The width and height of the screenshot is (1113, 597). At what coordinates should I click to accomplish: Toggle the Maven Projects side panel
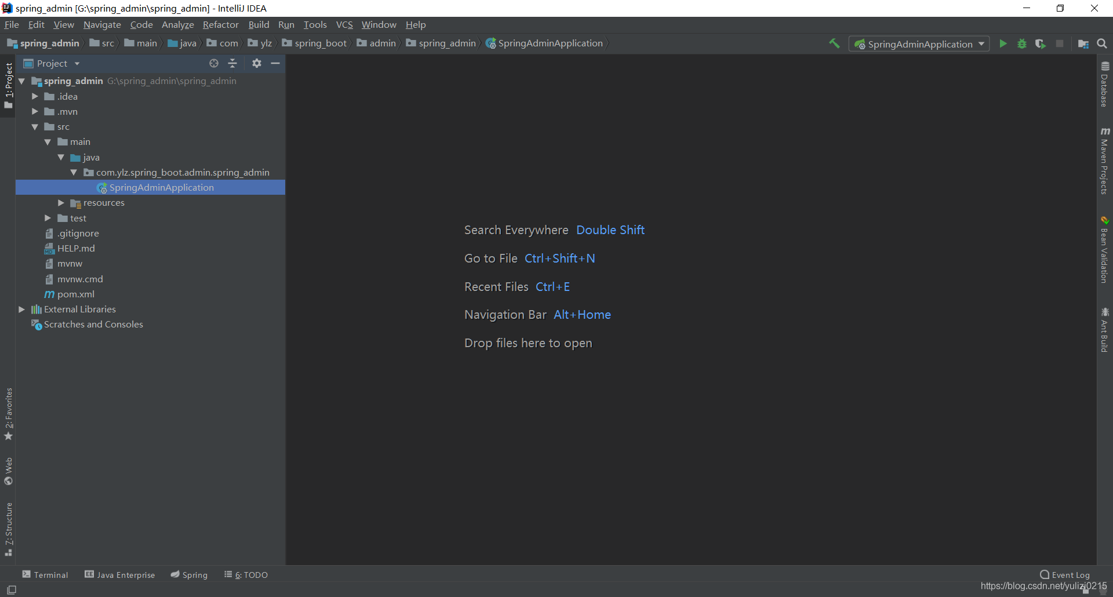point(1105,161)
